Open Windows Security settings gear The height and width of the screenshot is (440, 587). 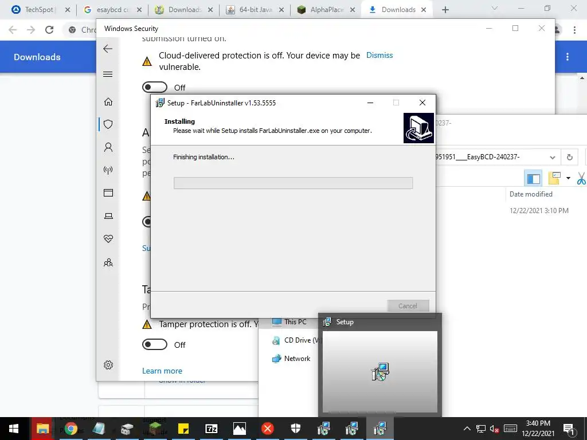point(108,365)
